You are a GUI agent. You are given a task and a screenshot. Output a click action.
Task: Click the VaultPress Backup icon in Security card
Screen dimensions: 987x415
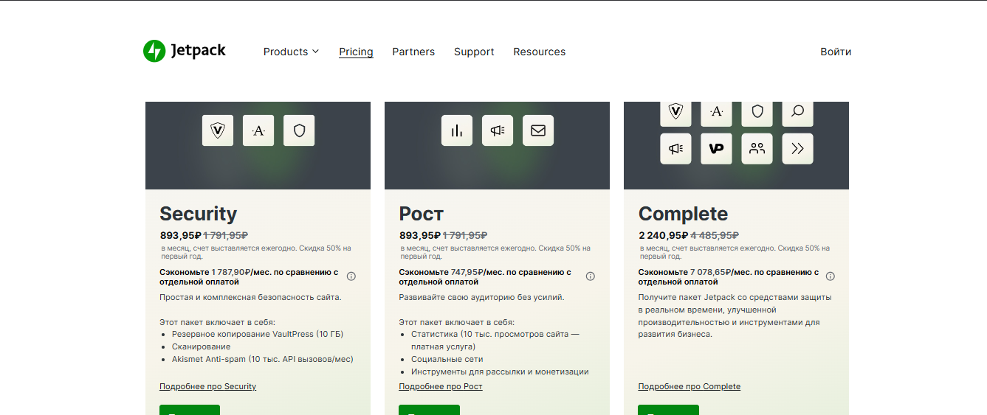(x=218, y=130)
